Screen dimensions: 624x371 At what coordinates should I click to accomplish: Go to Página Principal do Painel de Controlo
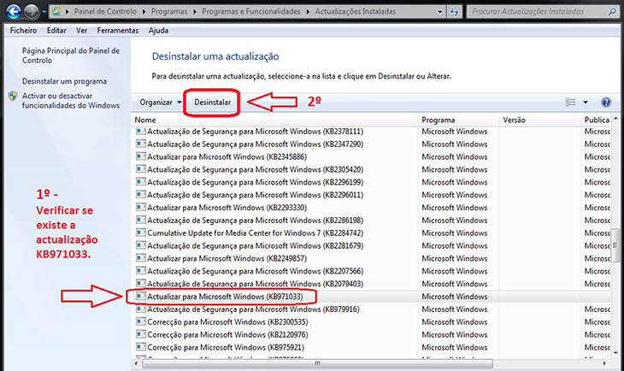(71, 56)
